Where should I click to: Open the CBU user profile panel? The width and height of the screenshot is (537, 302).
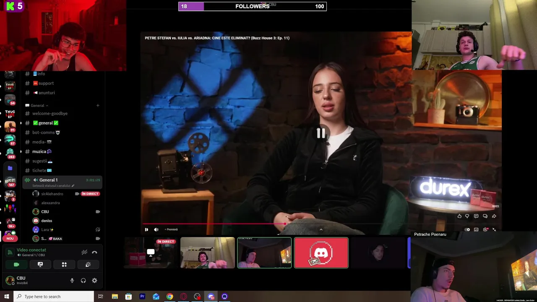click(21, 280)
